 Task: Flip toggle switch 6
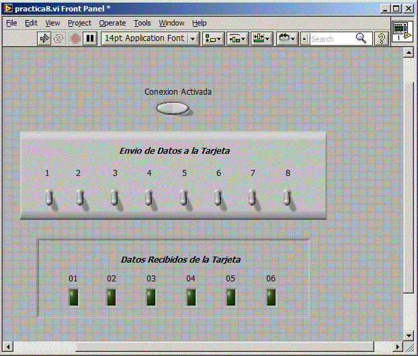click(218, 197)
